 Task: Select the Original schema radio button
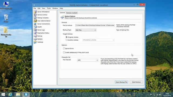(66, 37)
